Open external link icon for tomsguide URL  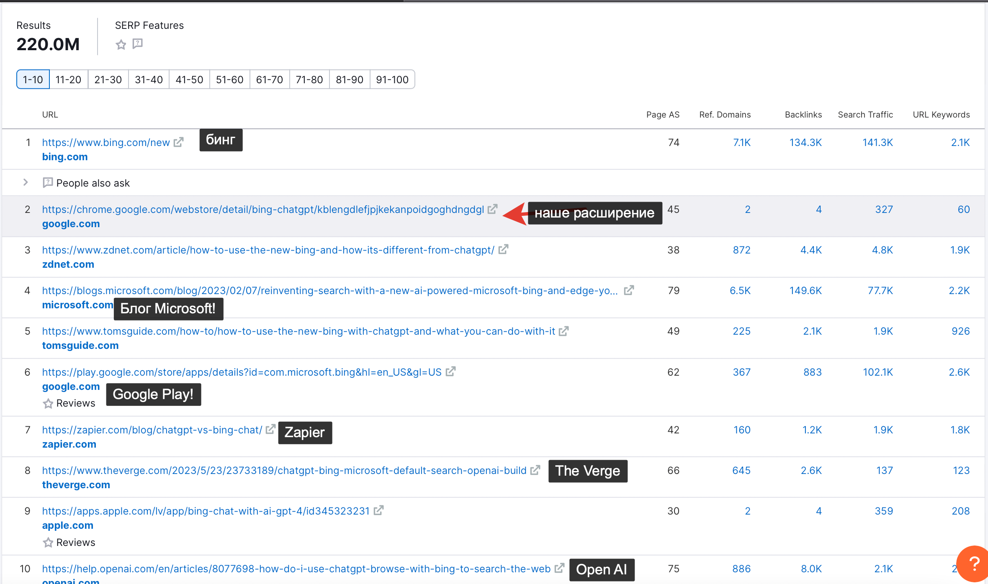pyautogui.click(x=564, y=331)
